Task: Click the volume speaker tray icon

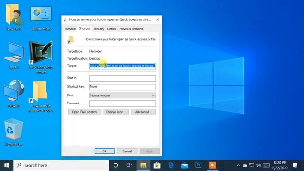Action: pyautogui.click(x=258, y=165)
